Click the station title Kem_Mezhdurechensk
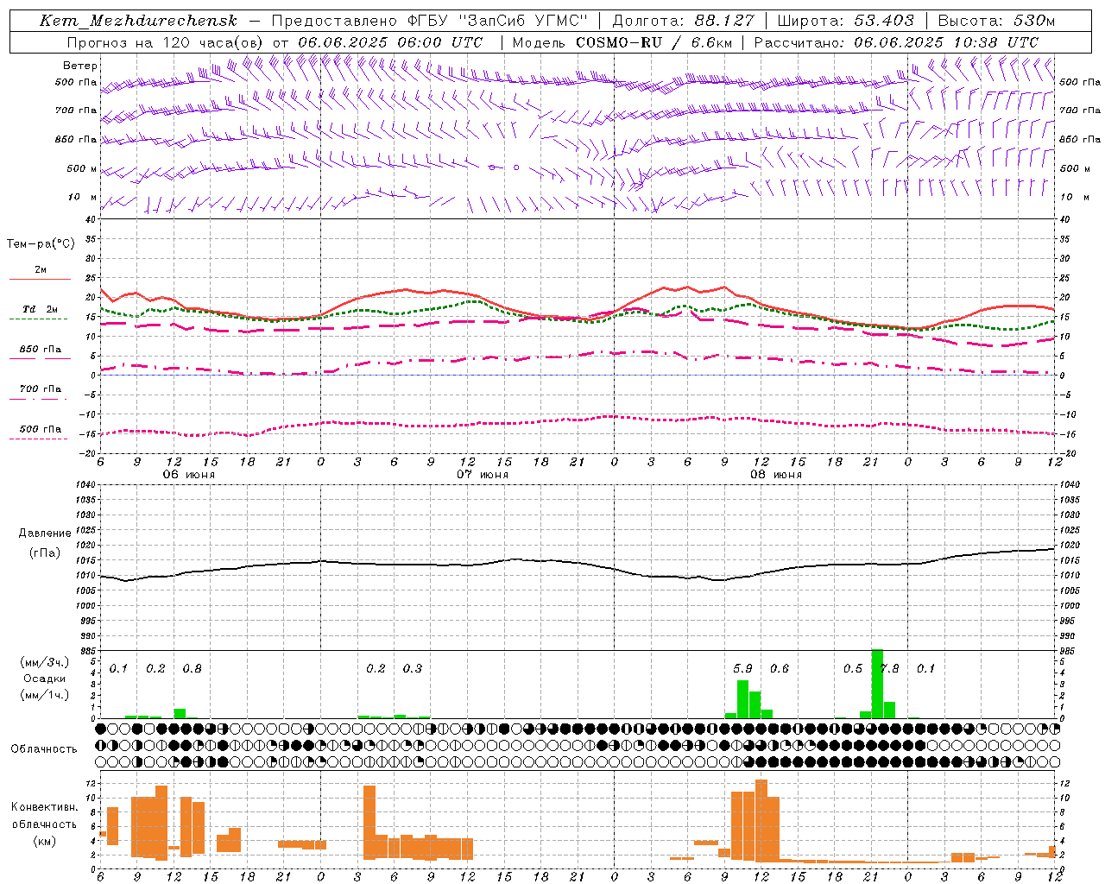 pos(138,21)
